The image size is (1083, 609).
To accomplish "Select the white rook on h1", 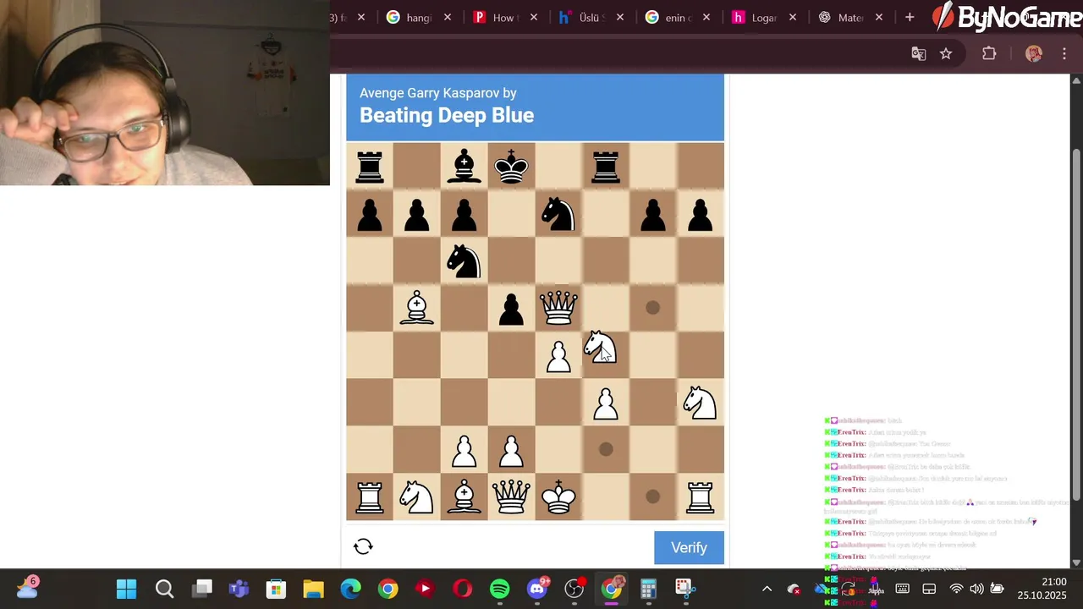I will click(x=700, y=497).
